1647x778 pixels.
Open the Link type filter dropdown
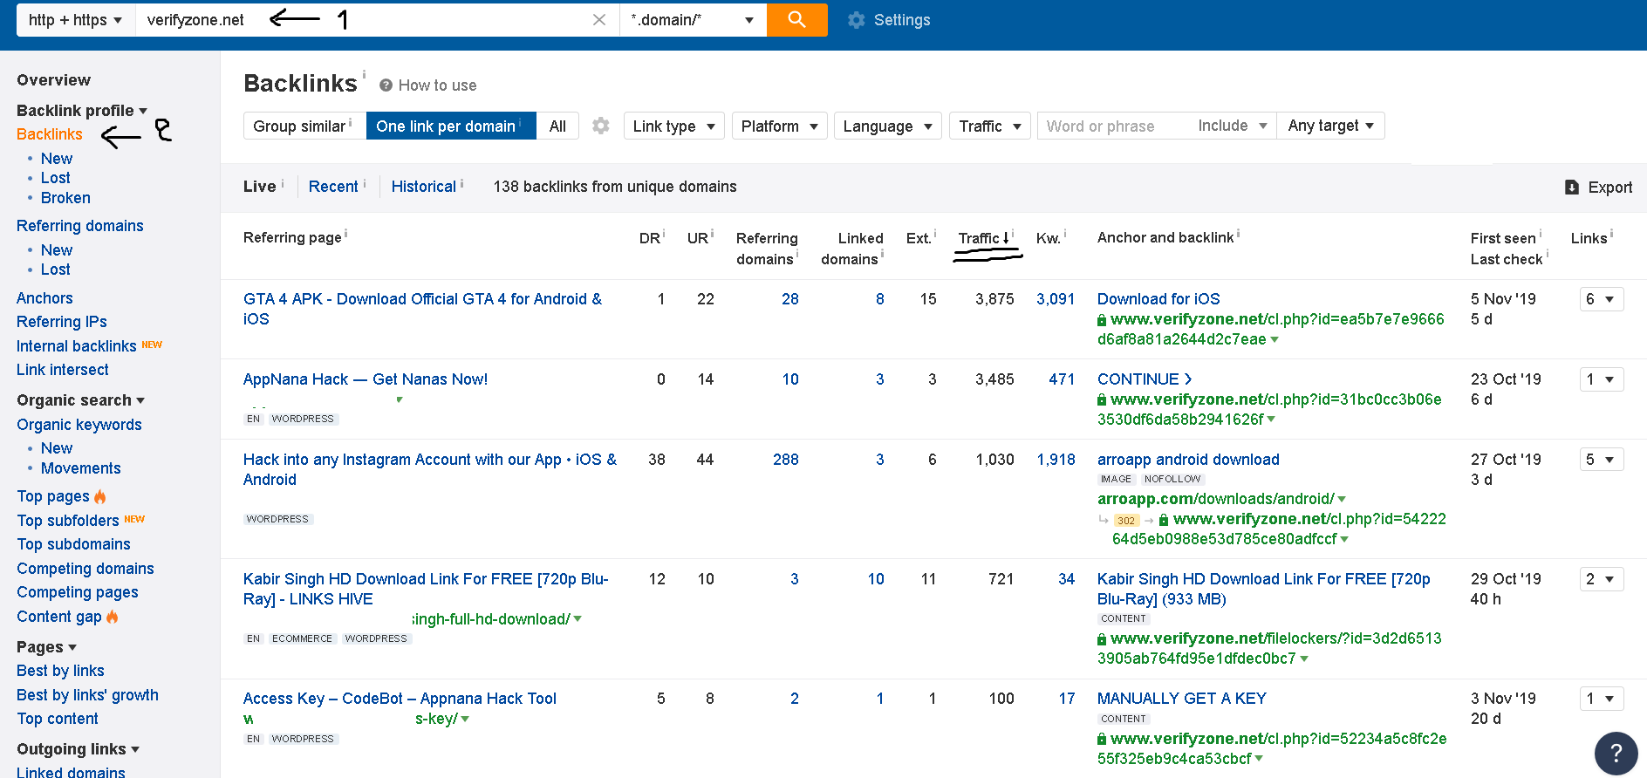pyautogui.click(x=673, y=126)
